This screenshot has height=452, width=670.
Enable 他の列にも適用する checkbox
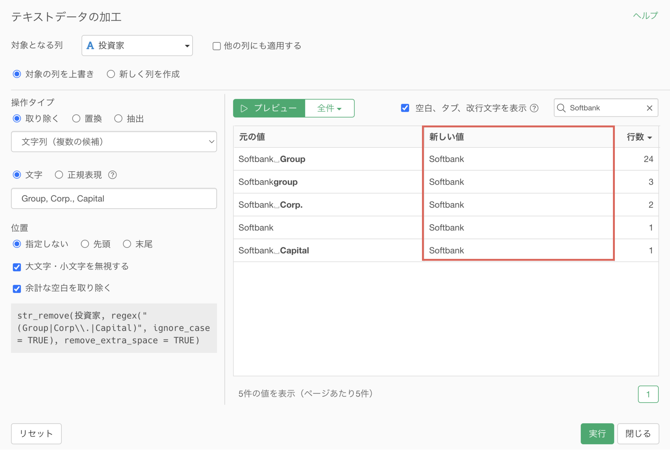[x=216, y=46]
